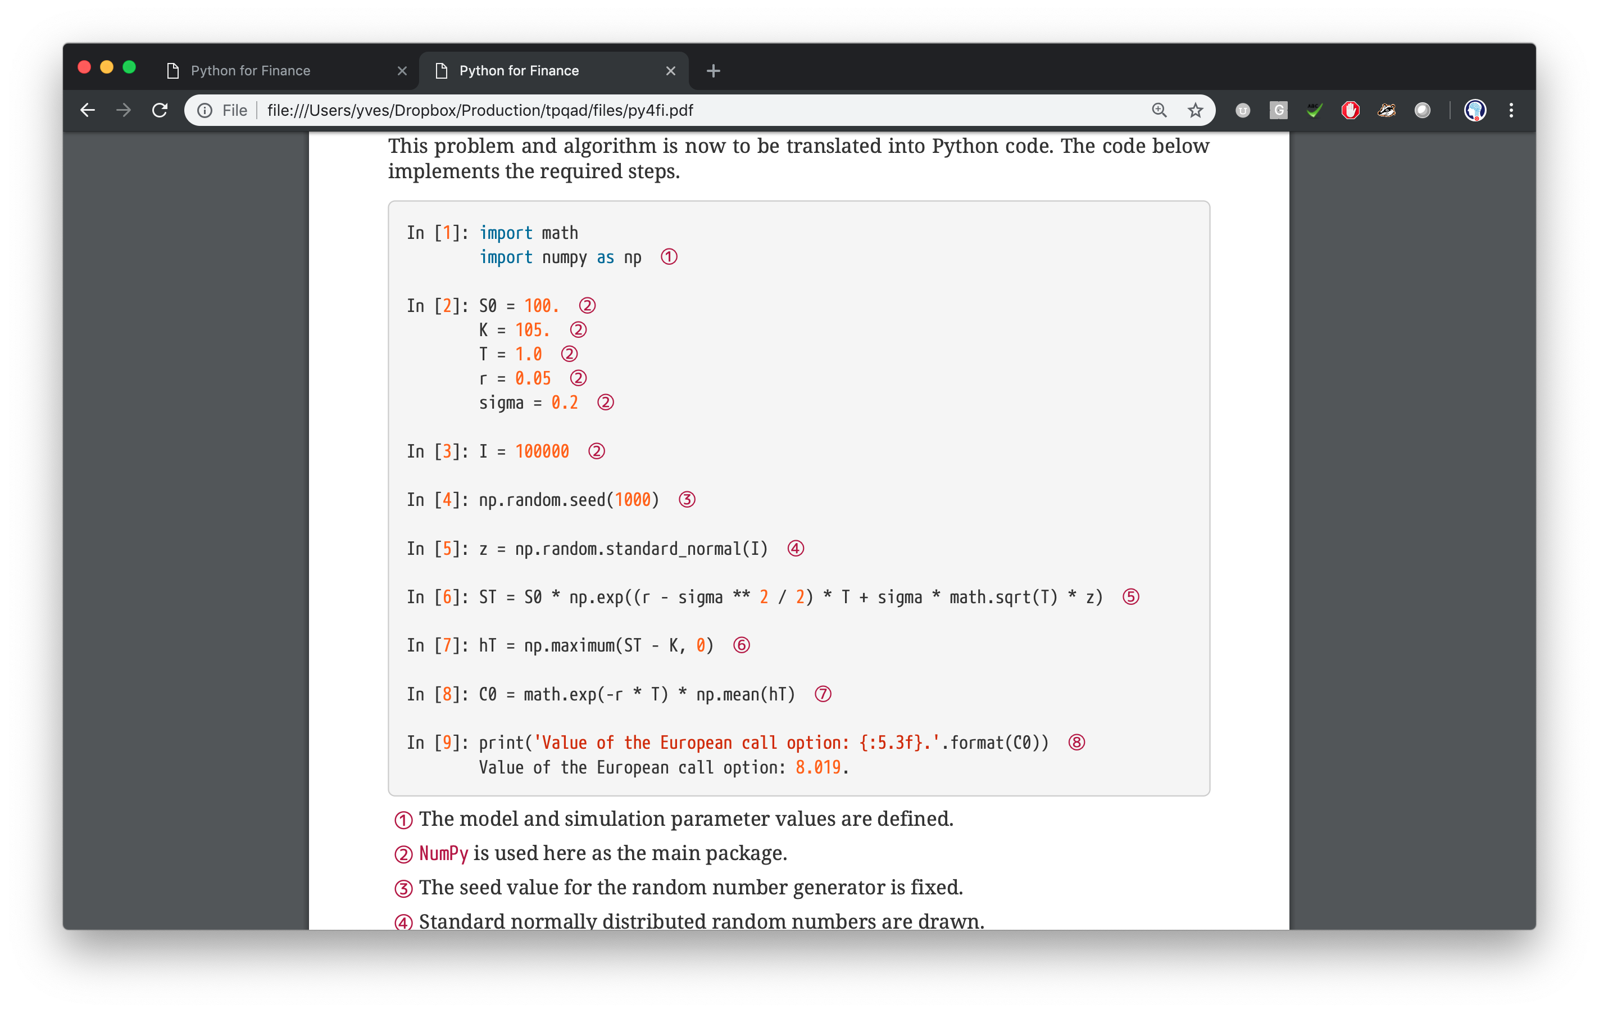1599x1013 pixels.
Task: Open the user profile avatar
Action: tap(1475, 110)
